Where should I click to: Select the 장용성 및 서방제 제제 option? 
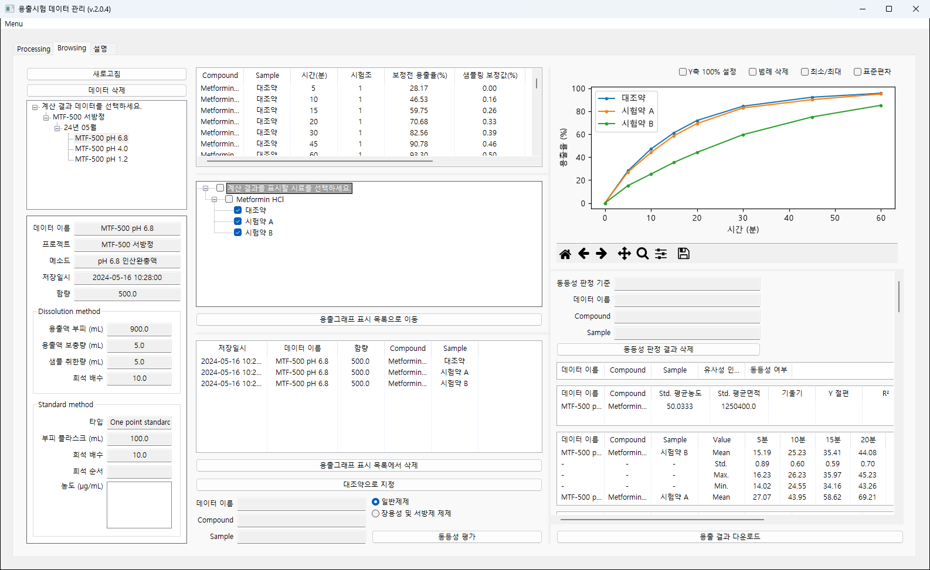376,514
